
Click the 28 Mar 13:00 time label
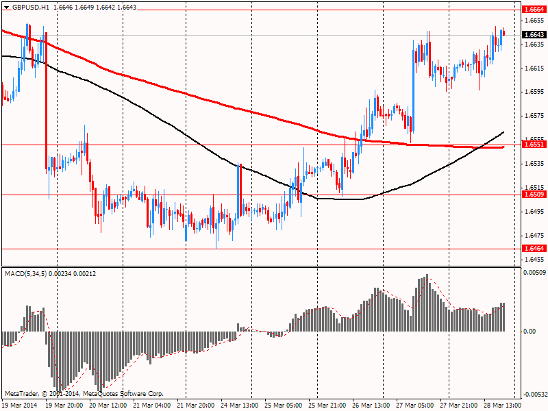[503, 406]
